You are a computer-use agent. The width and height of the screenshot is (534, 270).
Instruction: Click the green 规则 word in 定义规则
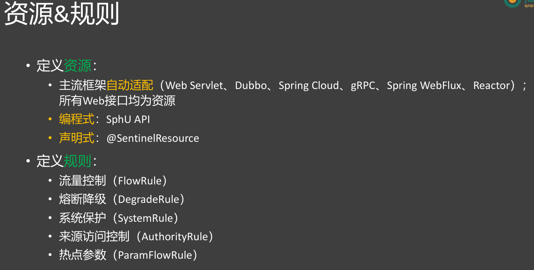point(77,161)
